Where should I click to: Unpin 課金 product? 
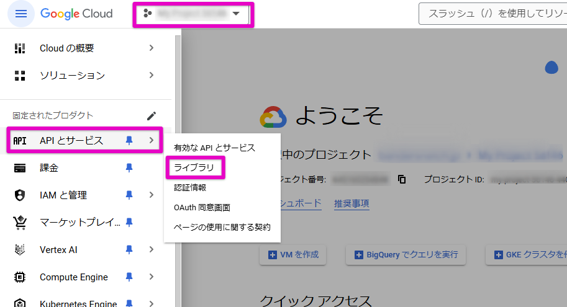point(129,167)
